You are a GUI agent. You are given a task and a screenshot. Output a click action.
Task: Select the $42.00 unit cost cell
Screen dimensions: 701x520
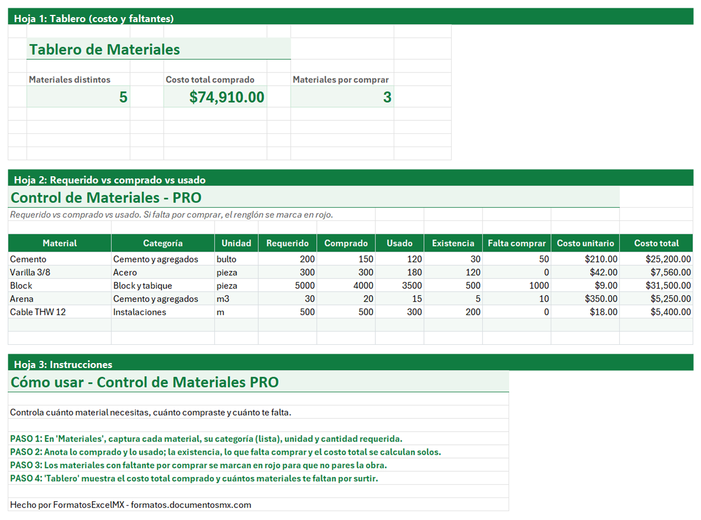point(585,272)
